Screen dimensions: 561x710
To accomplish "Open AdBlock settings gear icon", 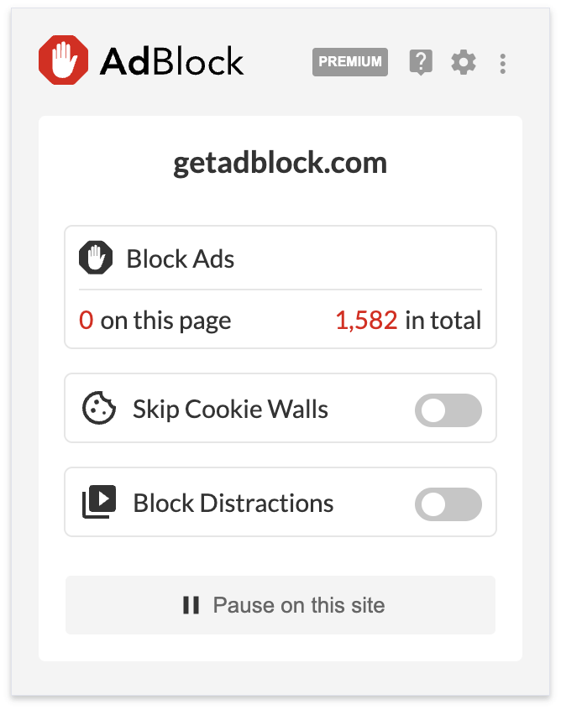I will point(463,62).
